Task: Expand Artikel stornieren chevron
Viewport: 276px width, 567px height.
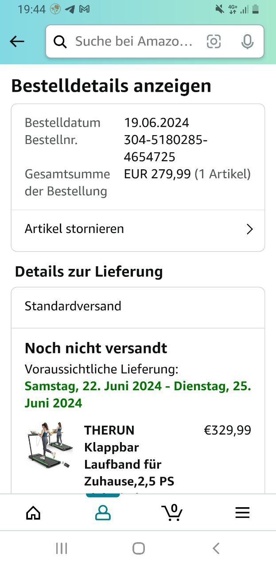Action: tap(250, 229)
